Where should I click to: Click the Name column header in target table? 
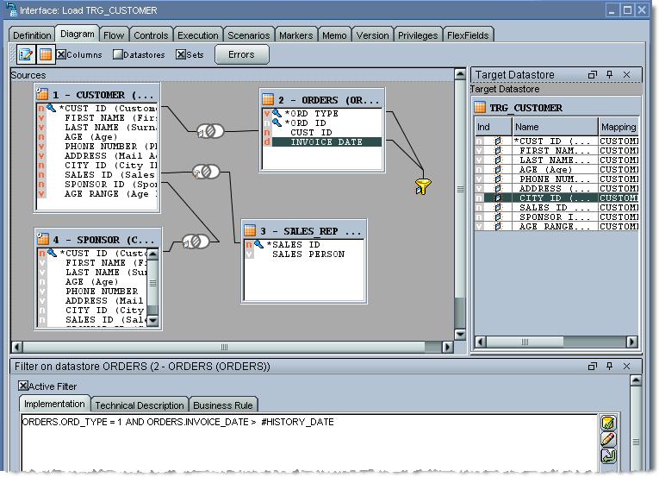(555, 127)
